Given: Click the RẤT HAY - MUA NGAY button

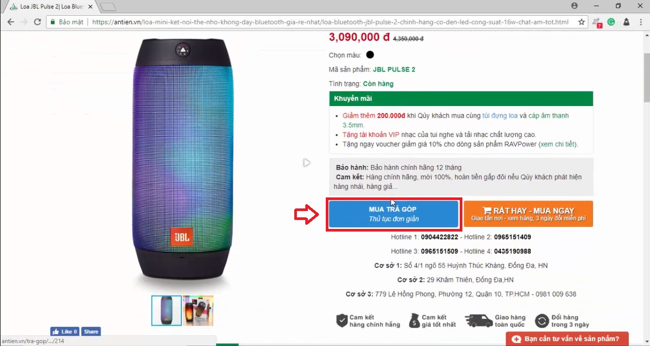Looking at the screenshot, I should 528,214.
